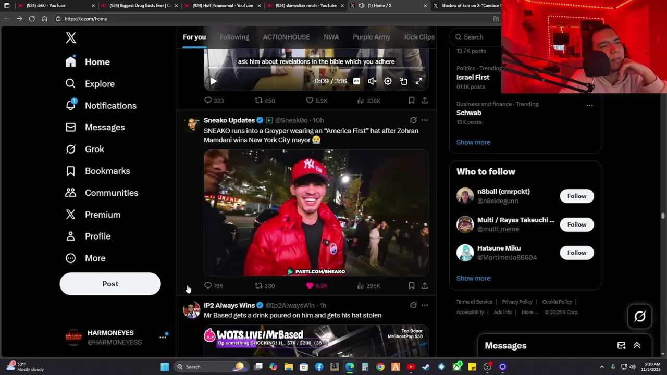The height and width of the screenshot is (375, 667).
Task: Toggle picture-in-picture on top video
Action: tap(403, 81)
